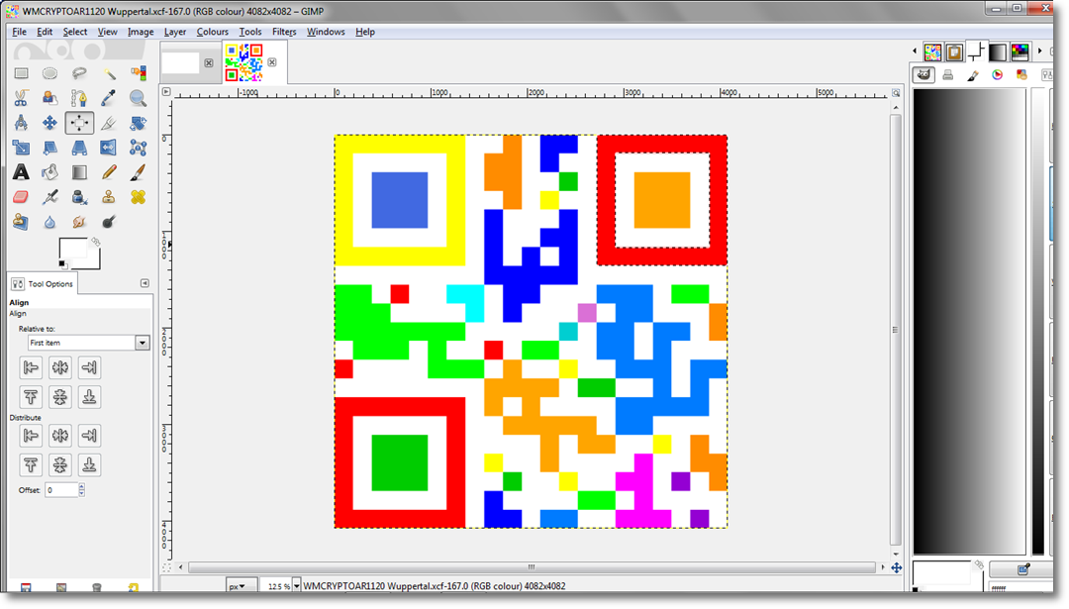Image resolution: width=1069 pixels, height=609 pixels.
Task: Select the Free Select lasso tool
Action: coord(79,73)
